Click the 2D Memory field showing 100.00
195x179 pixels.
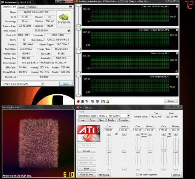tap(124, 130)
